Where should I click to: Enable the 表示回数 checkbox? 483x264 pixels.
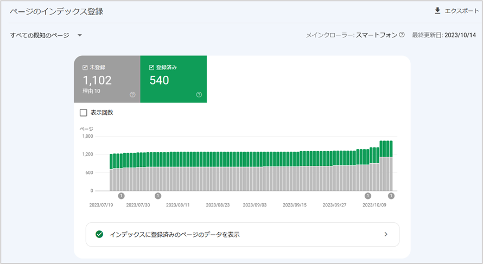pyautogui.click(x=83, y=113)
